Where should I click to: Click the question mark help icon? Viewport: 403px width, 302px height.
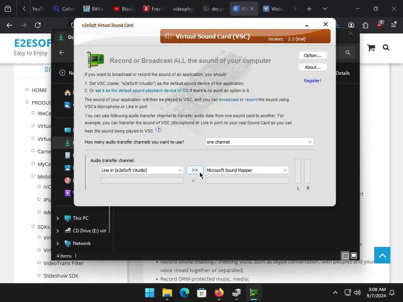pos(159,130)
